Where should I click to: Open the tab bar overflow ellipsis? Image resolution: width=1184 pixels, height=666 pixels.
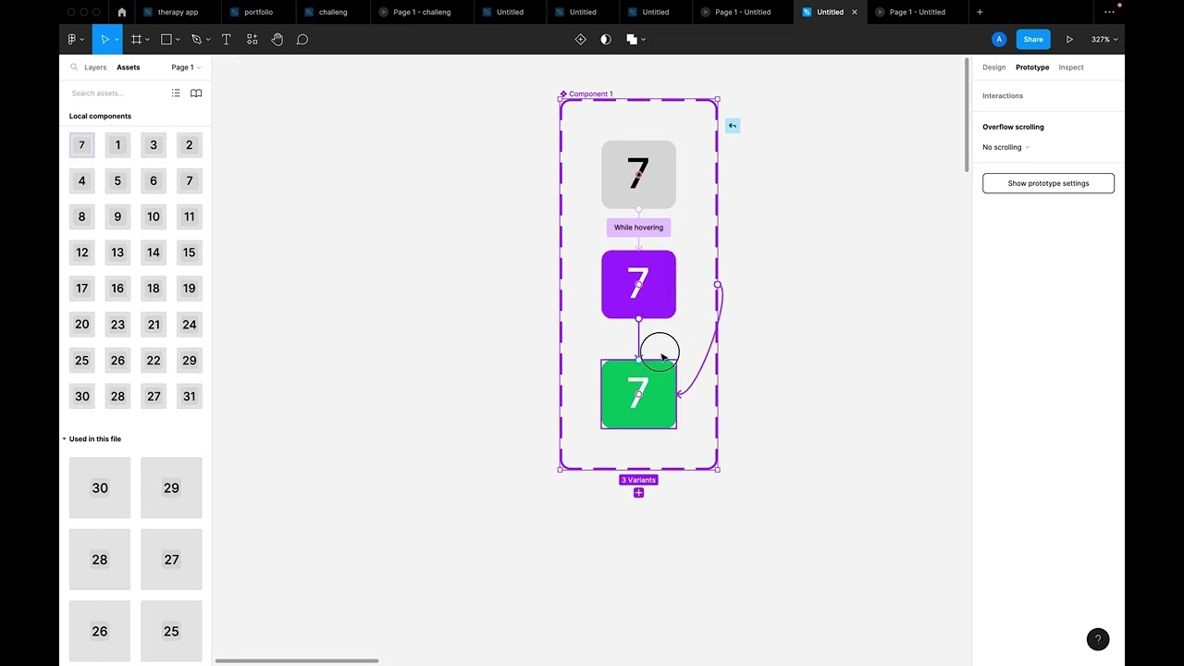coord(1110,12)
